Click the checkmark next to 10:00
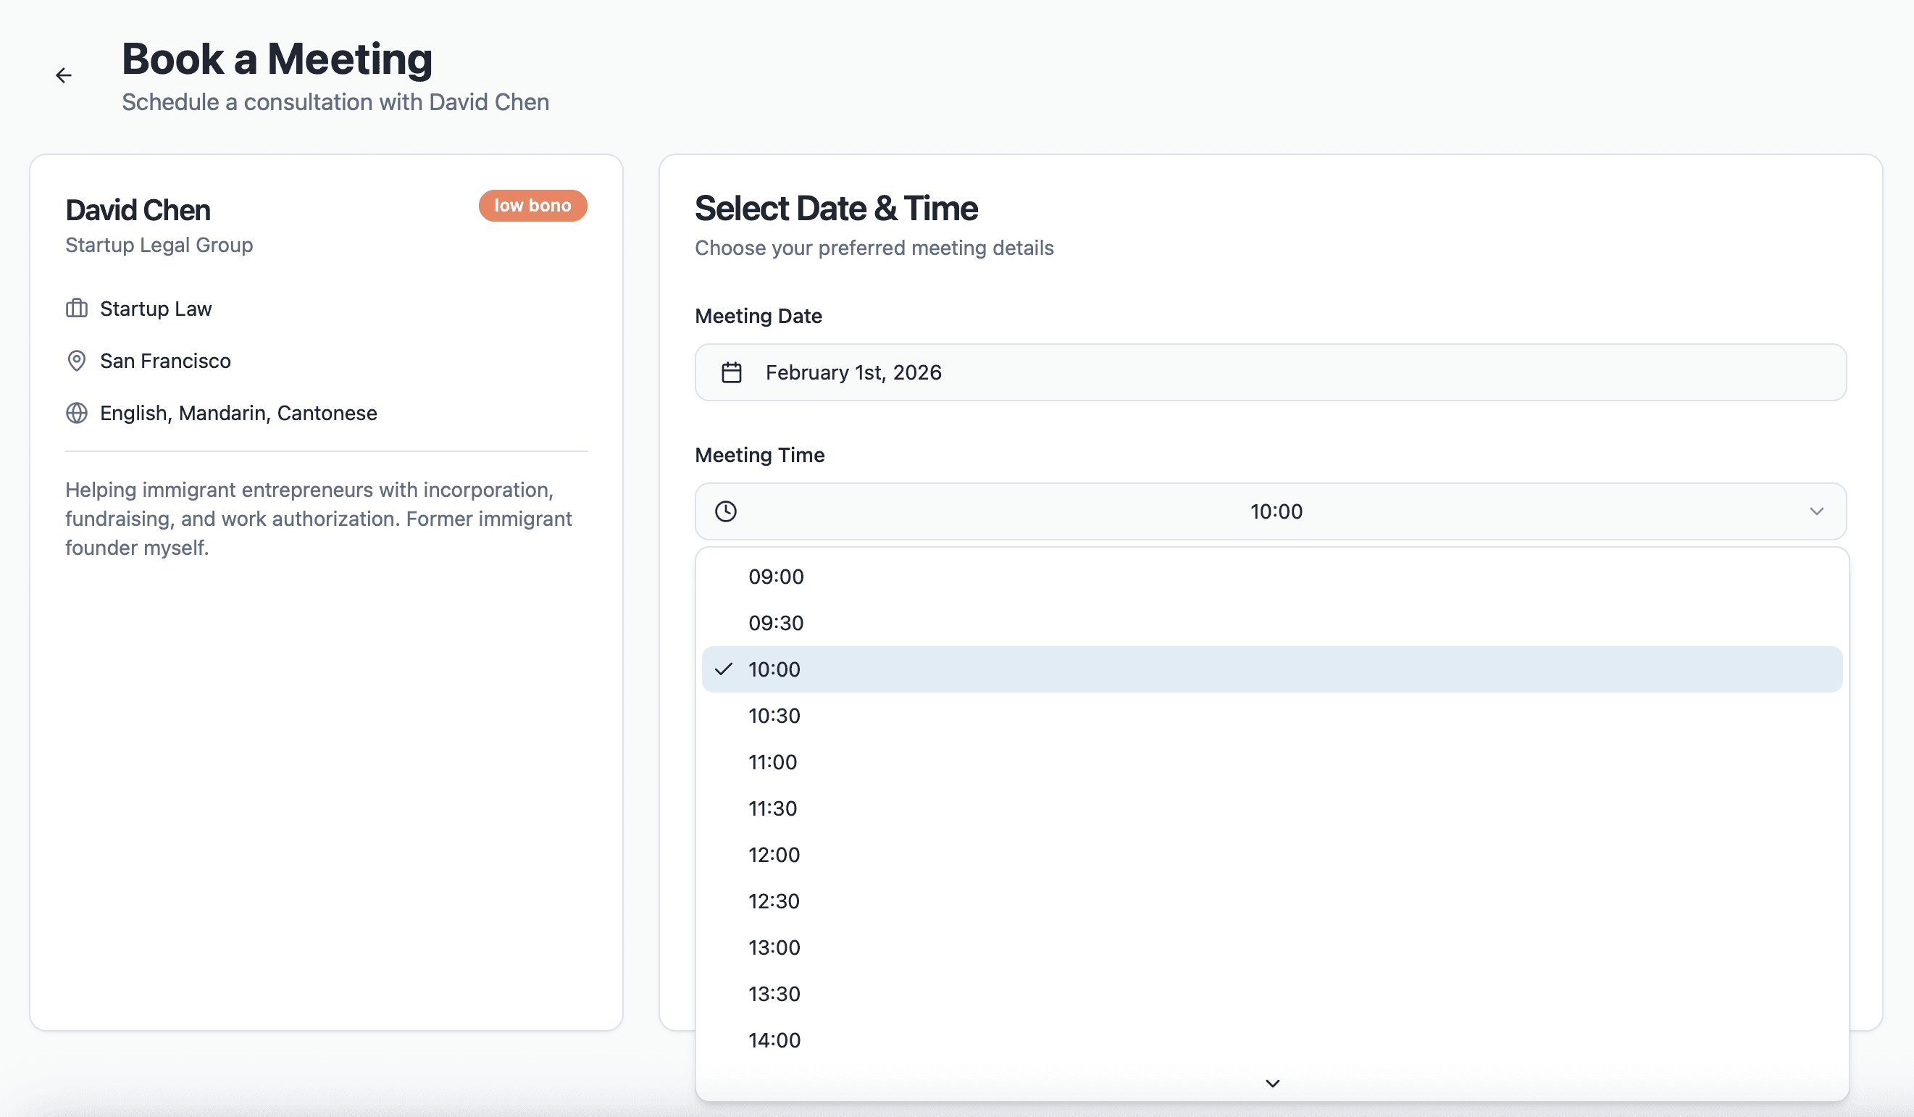The height and width of the screenshot is (1117, 1914). click(724, 669)
